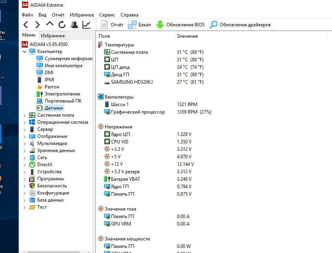
Task: Open Обновления BIOS from the toolbar
Action: point(180,25)
